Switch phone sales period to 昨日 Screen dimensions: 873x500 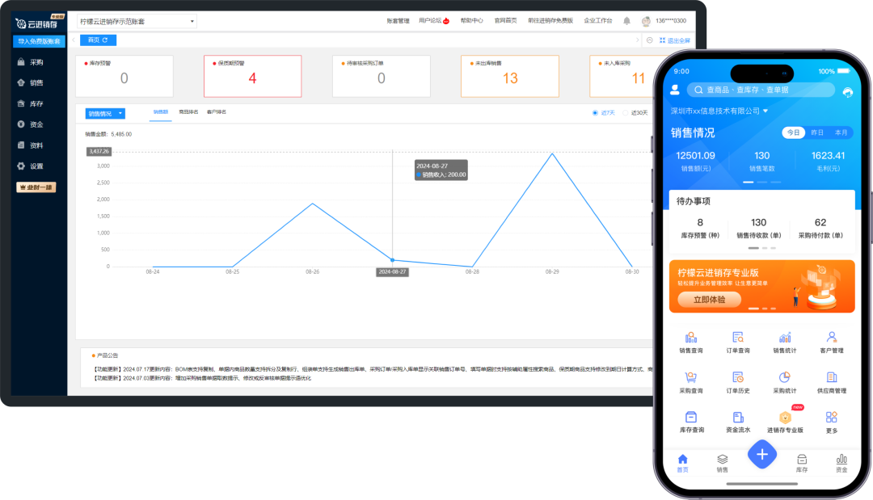click(x=817, y=132)
